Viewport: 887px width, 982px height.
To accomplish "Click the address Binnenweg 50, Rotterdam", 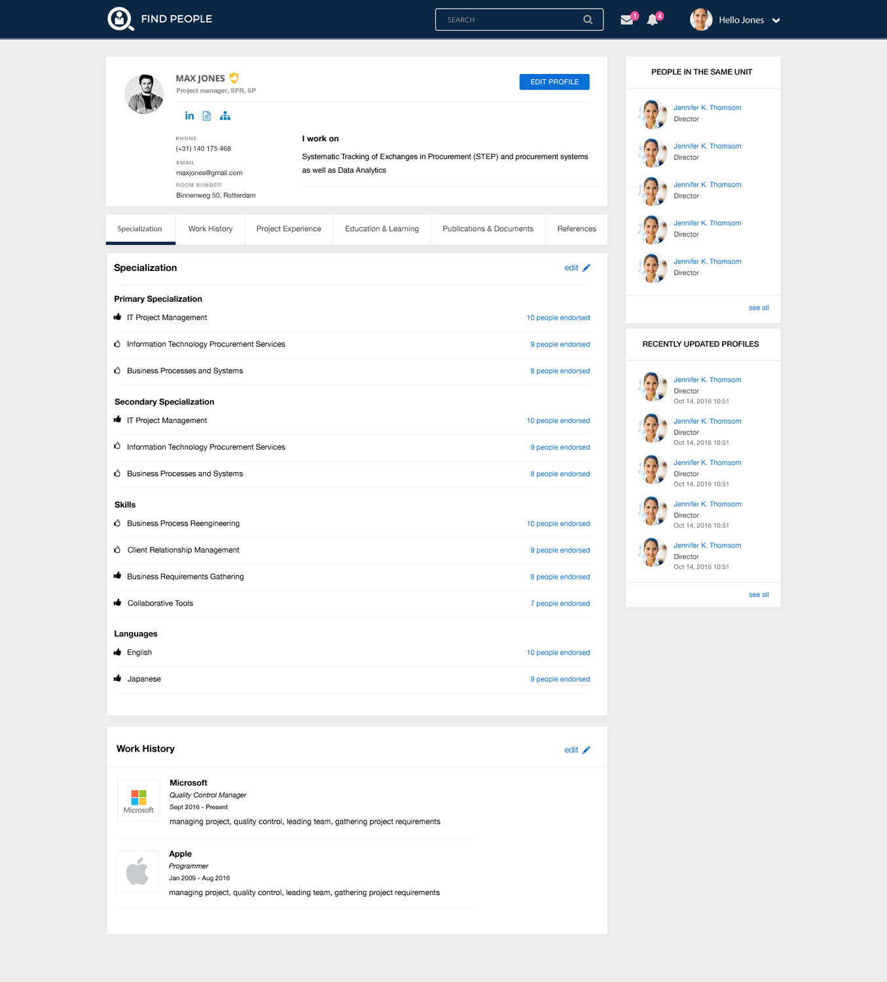I will coord(215,195).
